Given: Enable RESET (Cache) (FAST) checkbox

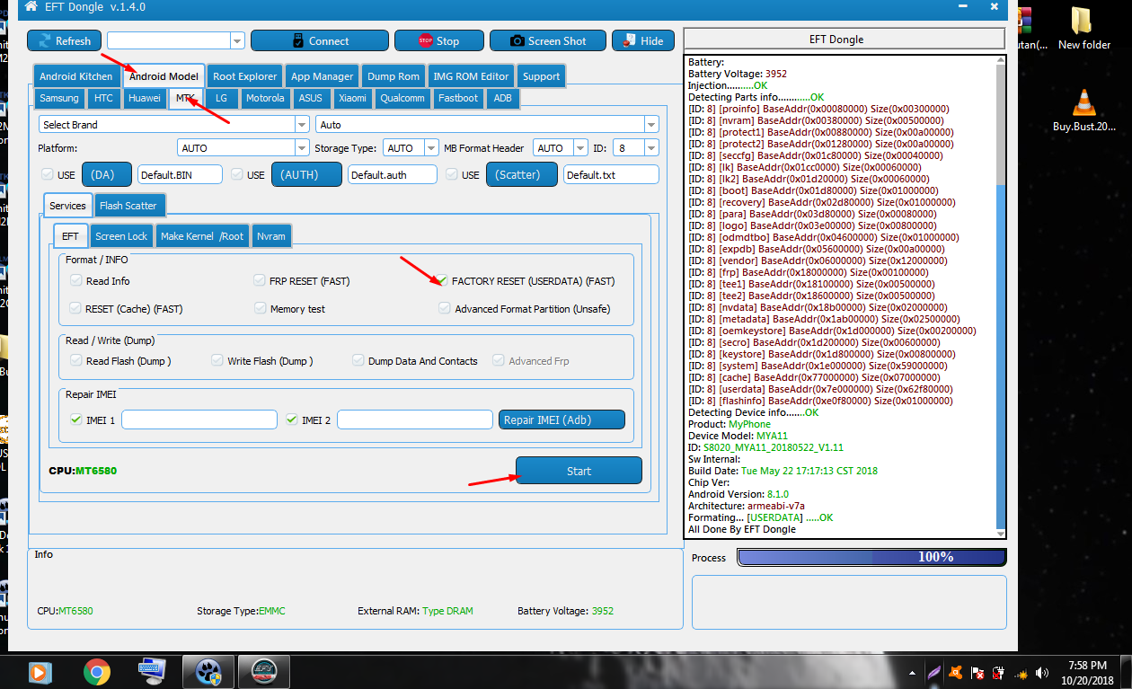Looking at the screenshot, I should tap(76, 308).
